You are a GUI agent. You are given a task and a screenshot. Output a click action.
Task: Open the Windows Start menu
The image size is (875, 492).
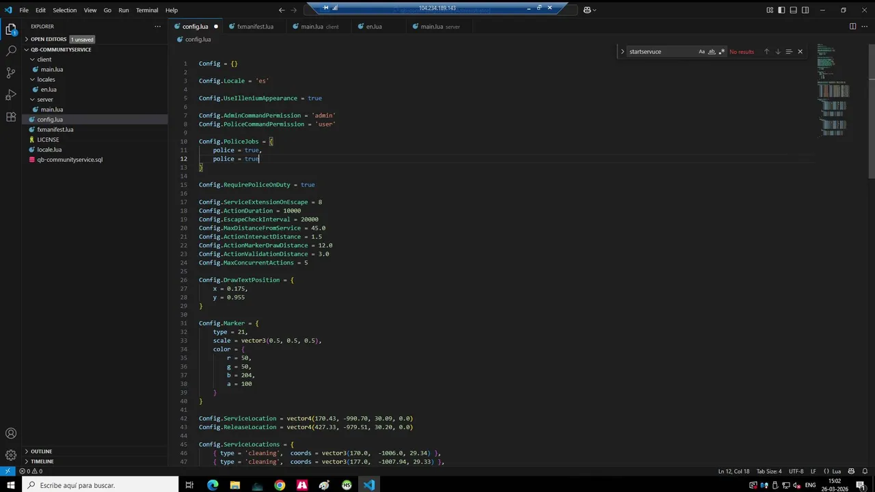(10, 485)
